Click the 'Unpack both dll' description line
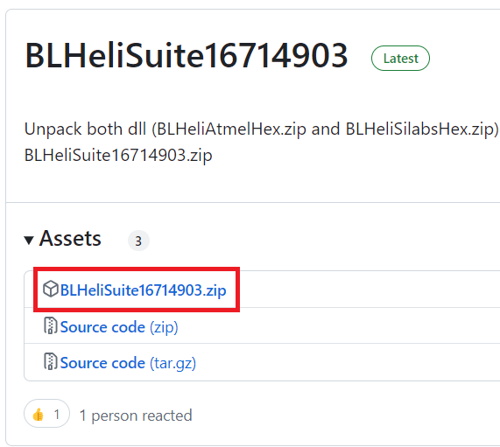The height and width of the screenshot is (447, 500). pos(262,129)
